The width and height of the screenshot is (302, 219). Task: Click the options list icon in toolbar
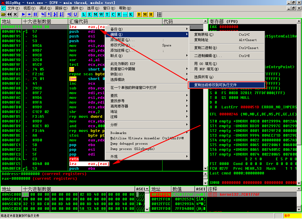coord(159,14)
